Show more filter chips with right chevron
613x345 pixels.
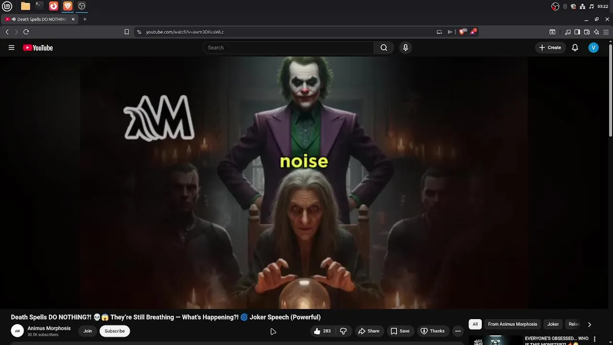pos(590,324)
